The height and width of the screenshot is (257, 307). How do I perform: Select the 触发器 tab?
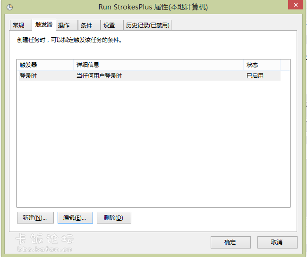coord(44,25)
